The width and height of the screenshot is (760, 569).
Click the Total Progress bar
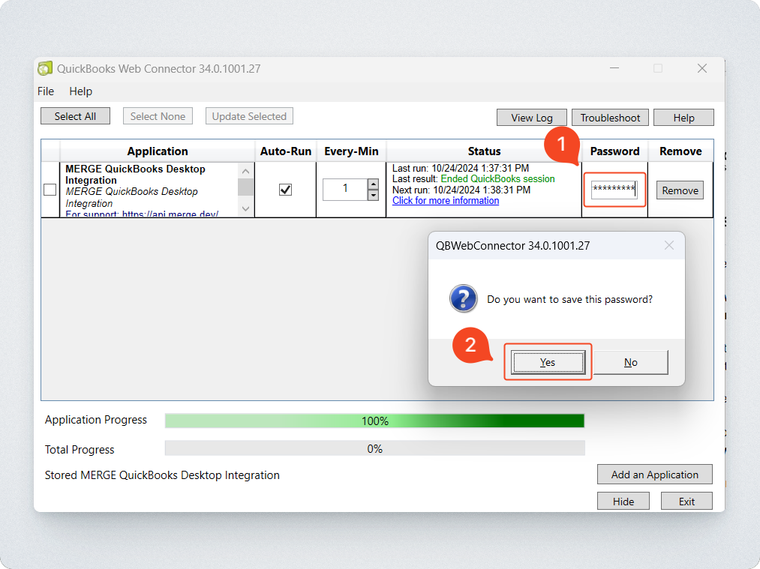click(x=374, y=448)
